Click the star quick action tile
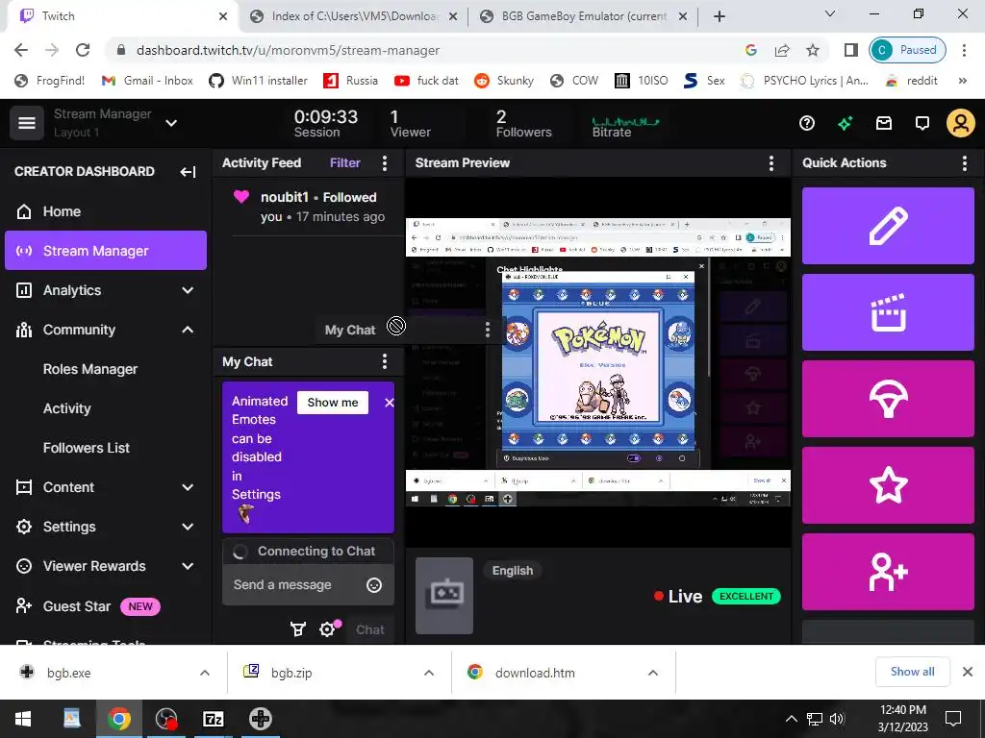 pos(888,485)
